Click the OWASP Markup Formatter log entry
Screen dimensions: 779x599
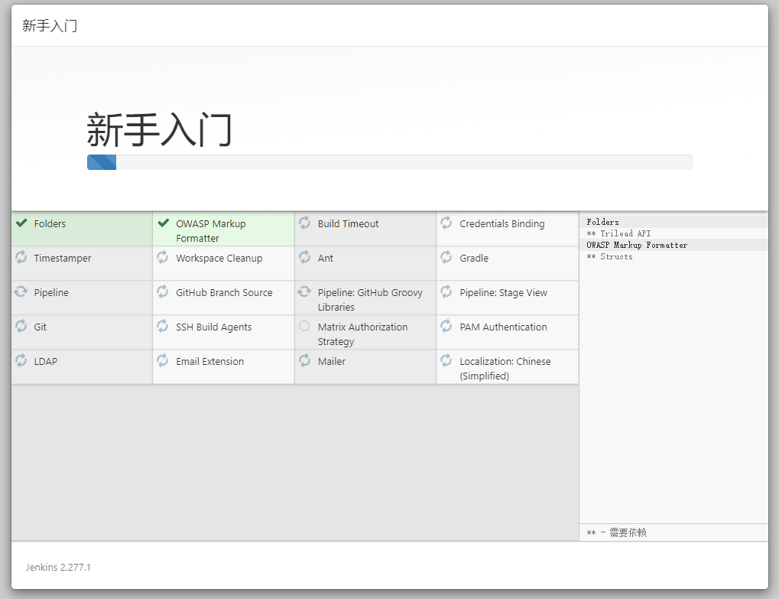(x=637, y=245)
